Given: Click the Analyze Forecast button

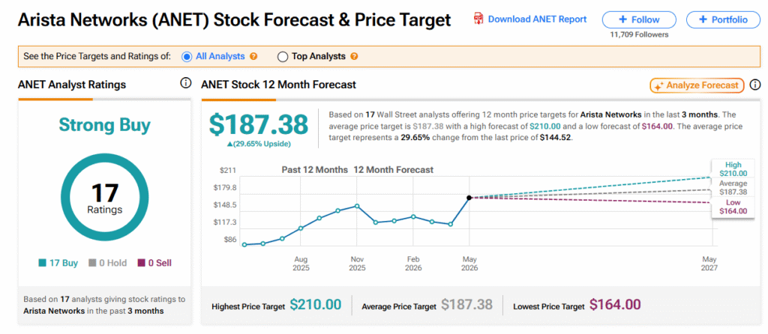Looking at the screenshot, I should tap(697, 85).
